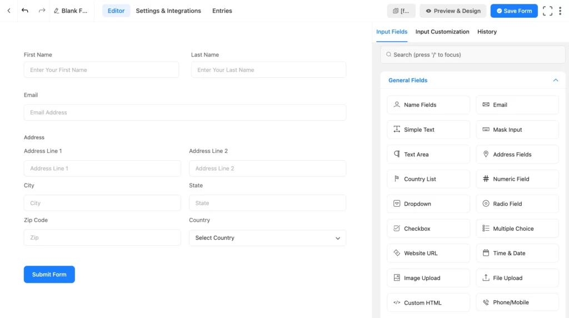Add the Image Upload field
This screenshot has height=318, width=569.
(x=428, y=278)
